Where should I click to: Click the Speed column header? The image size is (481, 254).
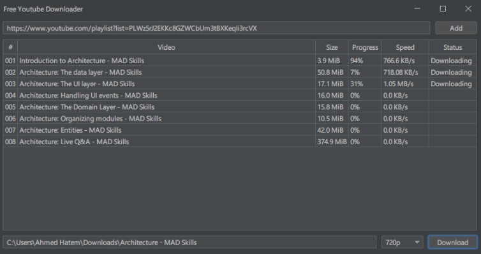tap(405, 47)
